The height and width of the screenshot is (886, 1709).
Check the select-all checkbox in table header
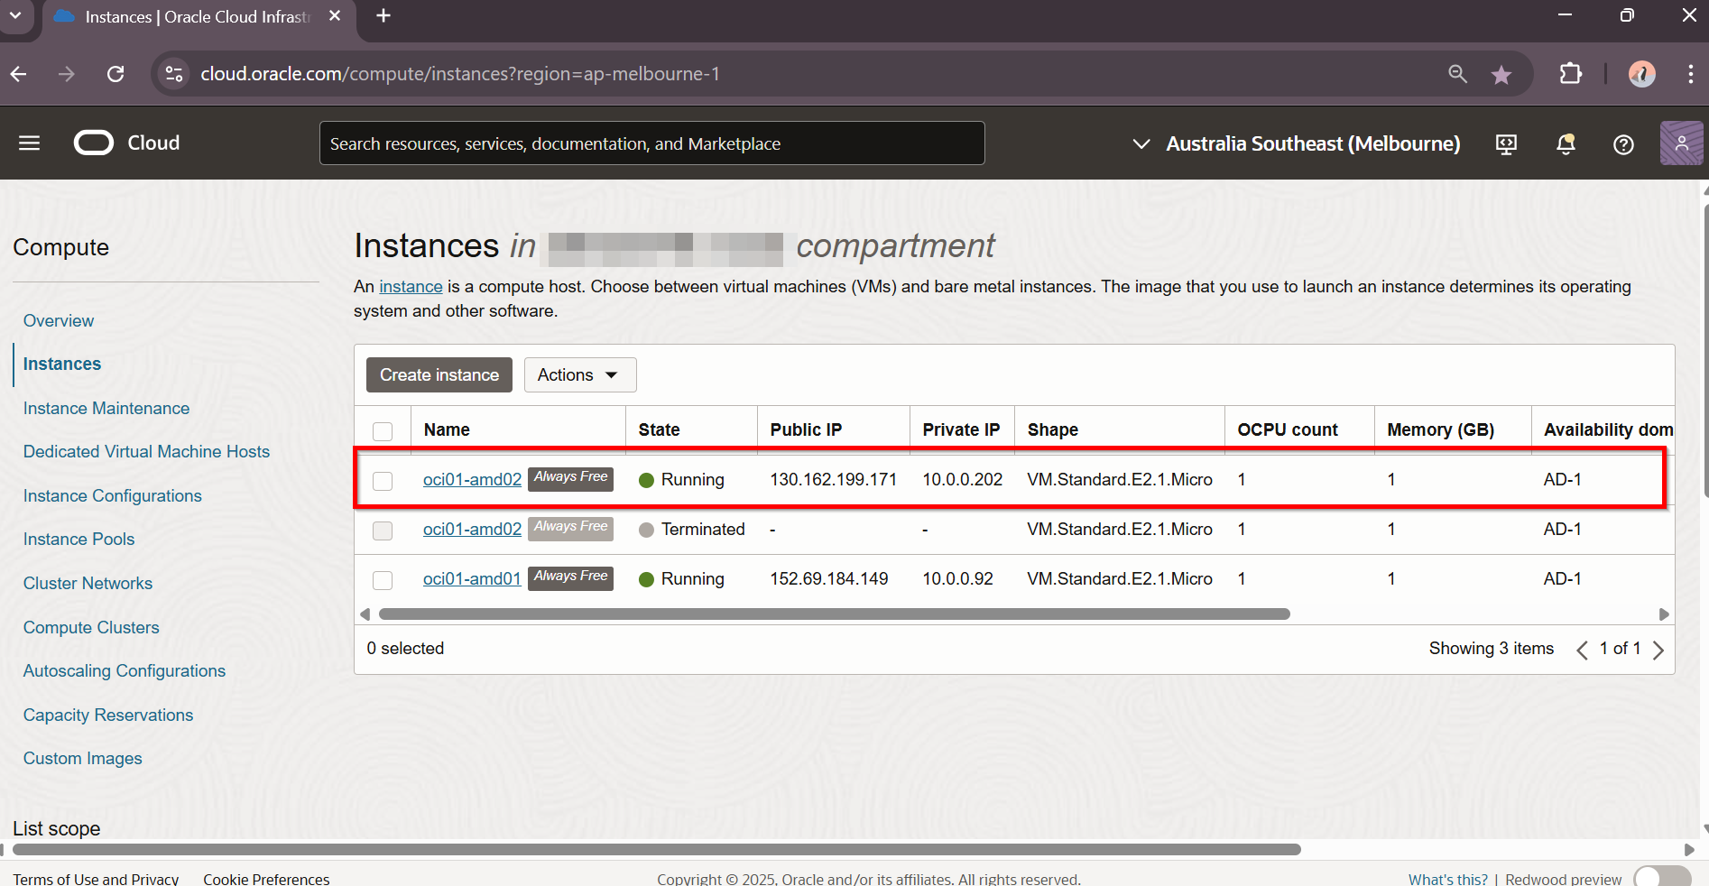pyautogui.click(x=383, y=431)
